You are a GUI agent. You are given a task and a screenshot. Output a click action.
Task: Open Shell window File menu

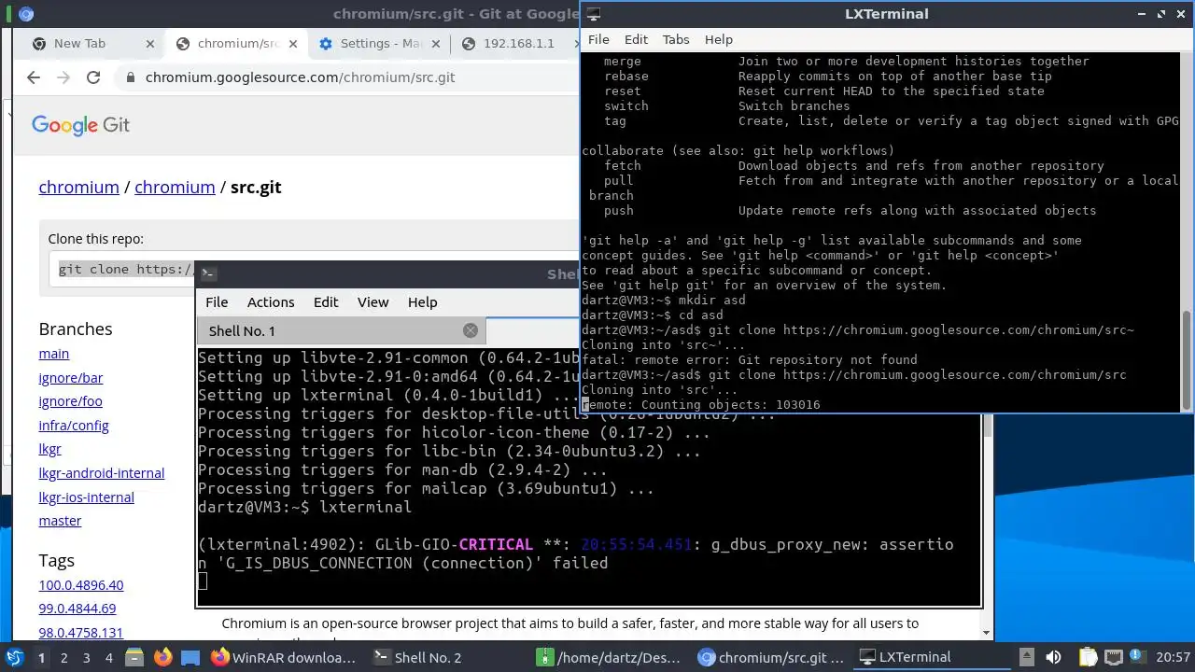[x=217, y=301]
